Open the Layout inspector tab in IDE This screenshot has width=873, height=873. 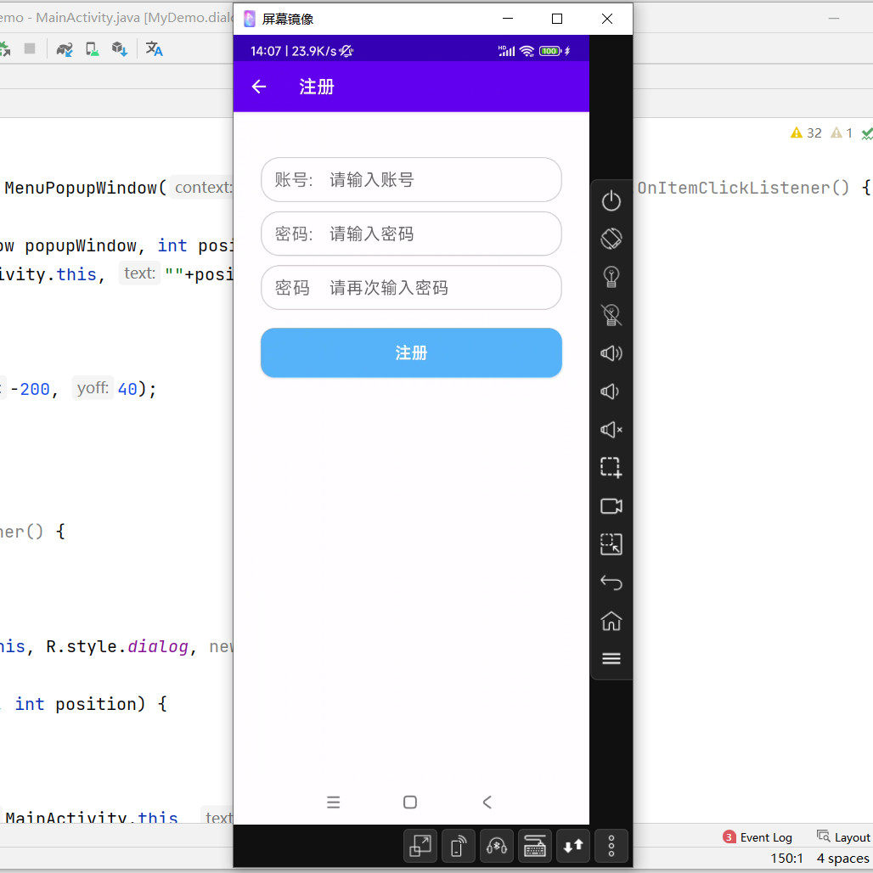[843, 836]
